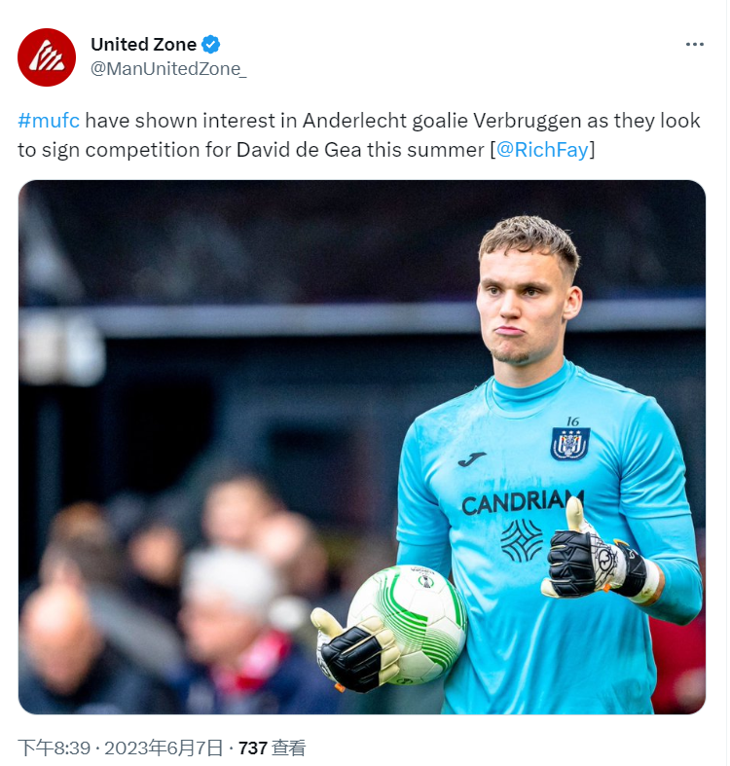
Task: Open the @RichFay mention link
Action: pyautogui.click(x=542, y=150)
